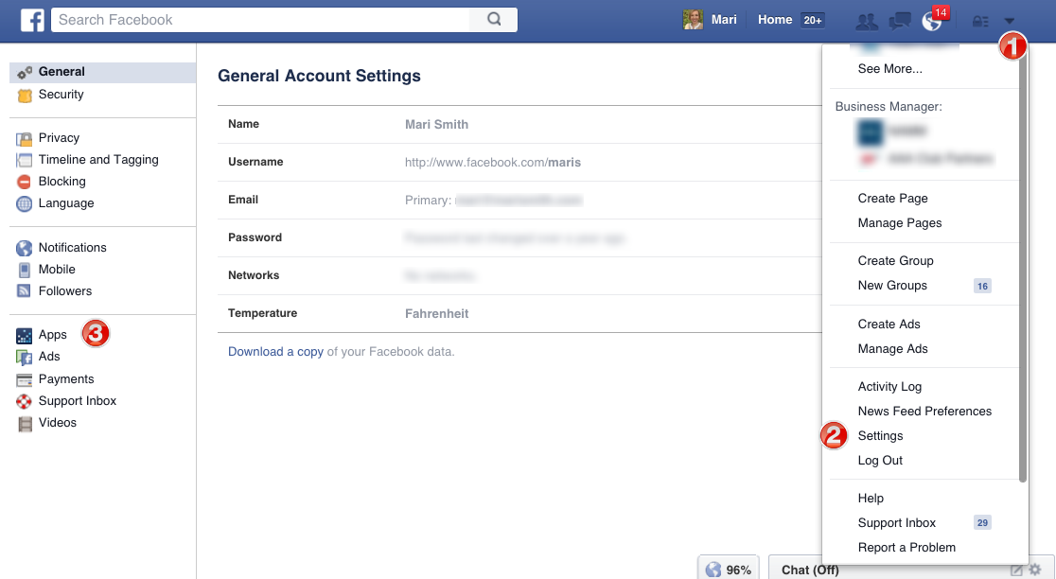The height and width of the screenshot is (579, 1056).
Task: Click the 96% globe status button
Action: (x=729, y=569)
